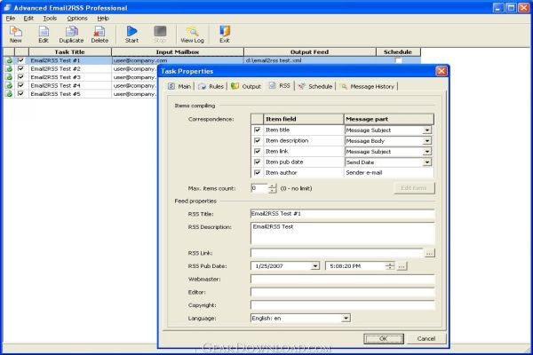
Task: Click in the RSS Link field
Action: click(338, 253)
